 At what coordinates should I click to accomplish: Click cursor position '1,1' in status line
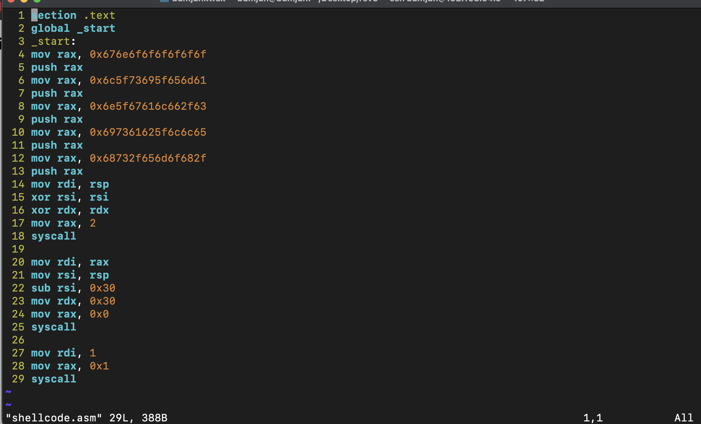tap(593, 418)
